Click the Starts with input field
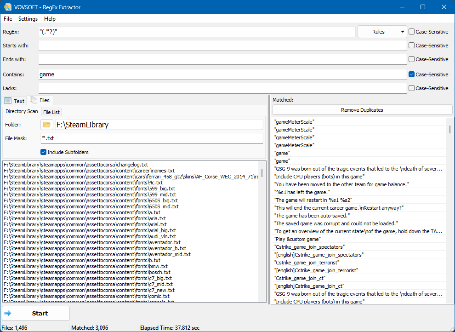Viewport: 455px width, 332px height. point(222,46)
